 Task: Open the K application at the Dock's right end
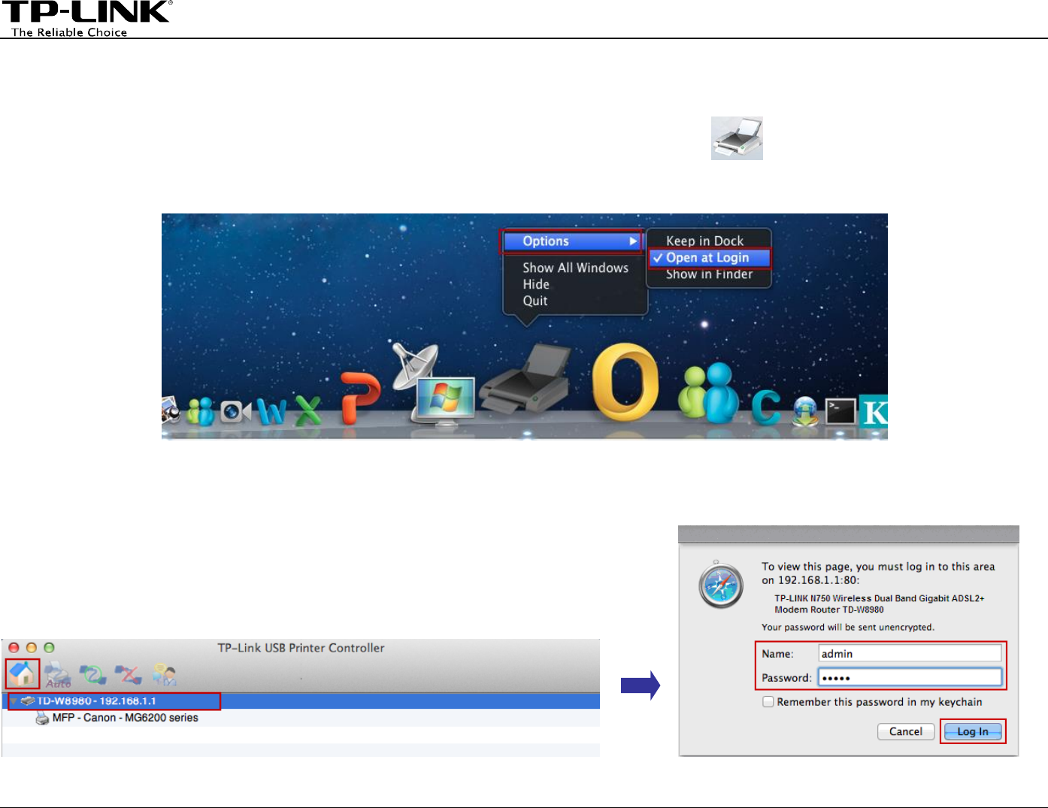pos(874,411)
